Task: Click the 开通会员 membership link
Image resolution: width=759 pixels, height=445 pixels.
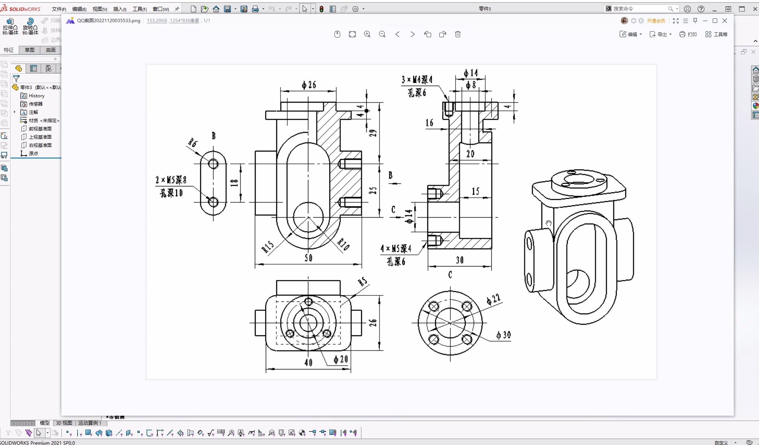Action: 656,21
